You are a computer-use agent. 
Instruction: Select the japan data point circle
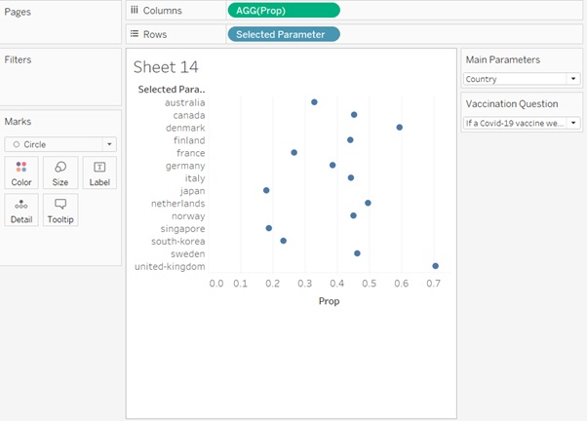pos(266,191)
